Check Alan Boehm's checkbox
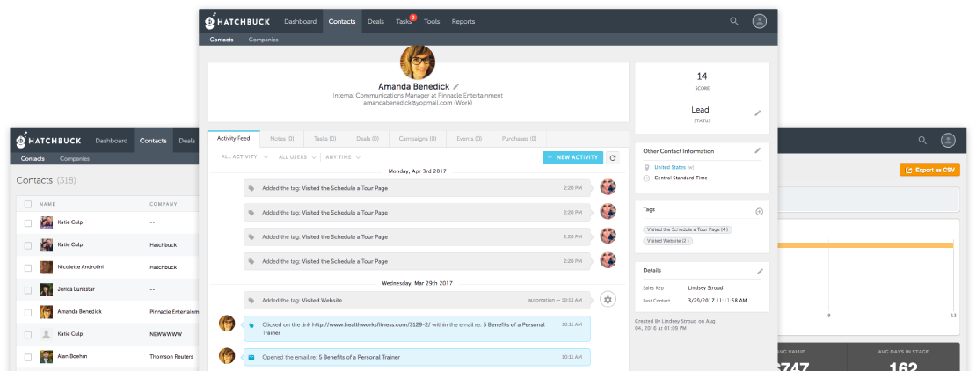The image size is (976, 371). 28,357
